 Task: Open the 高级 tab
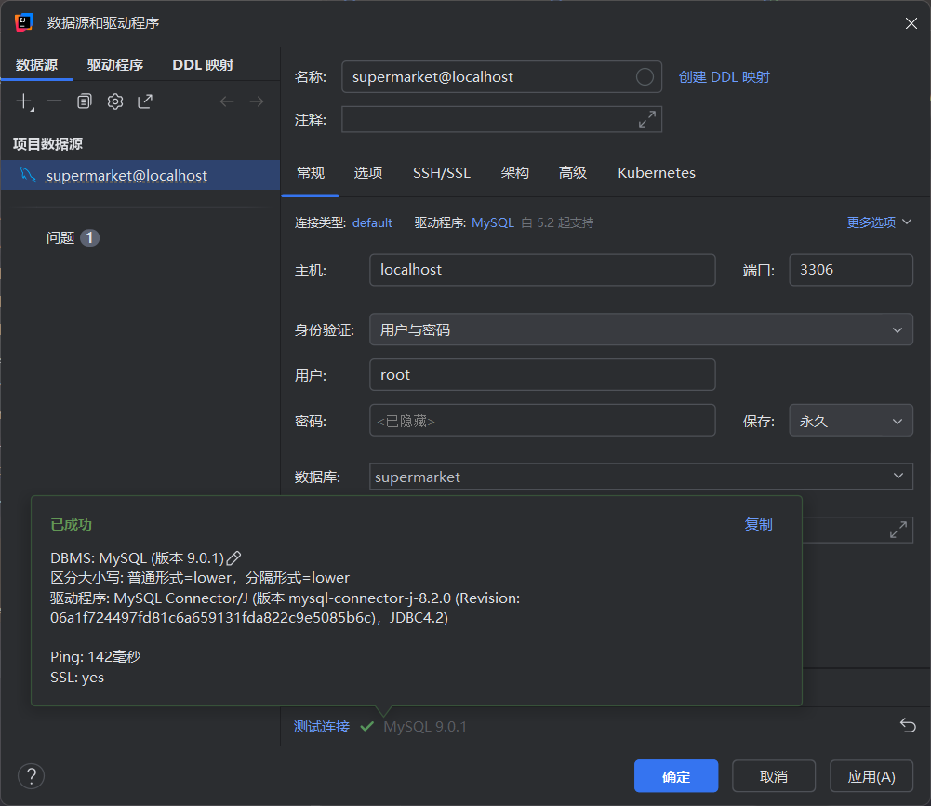pos(573,173)
